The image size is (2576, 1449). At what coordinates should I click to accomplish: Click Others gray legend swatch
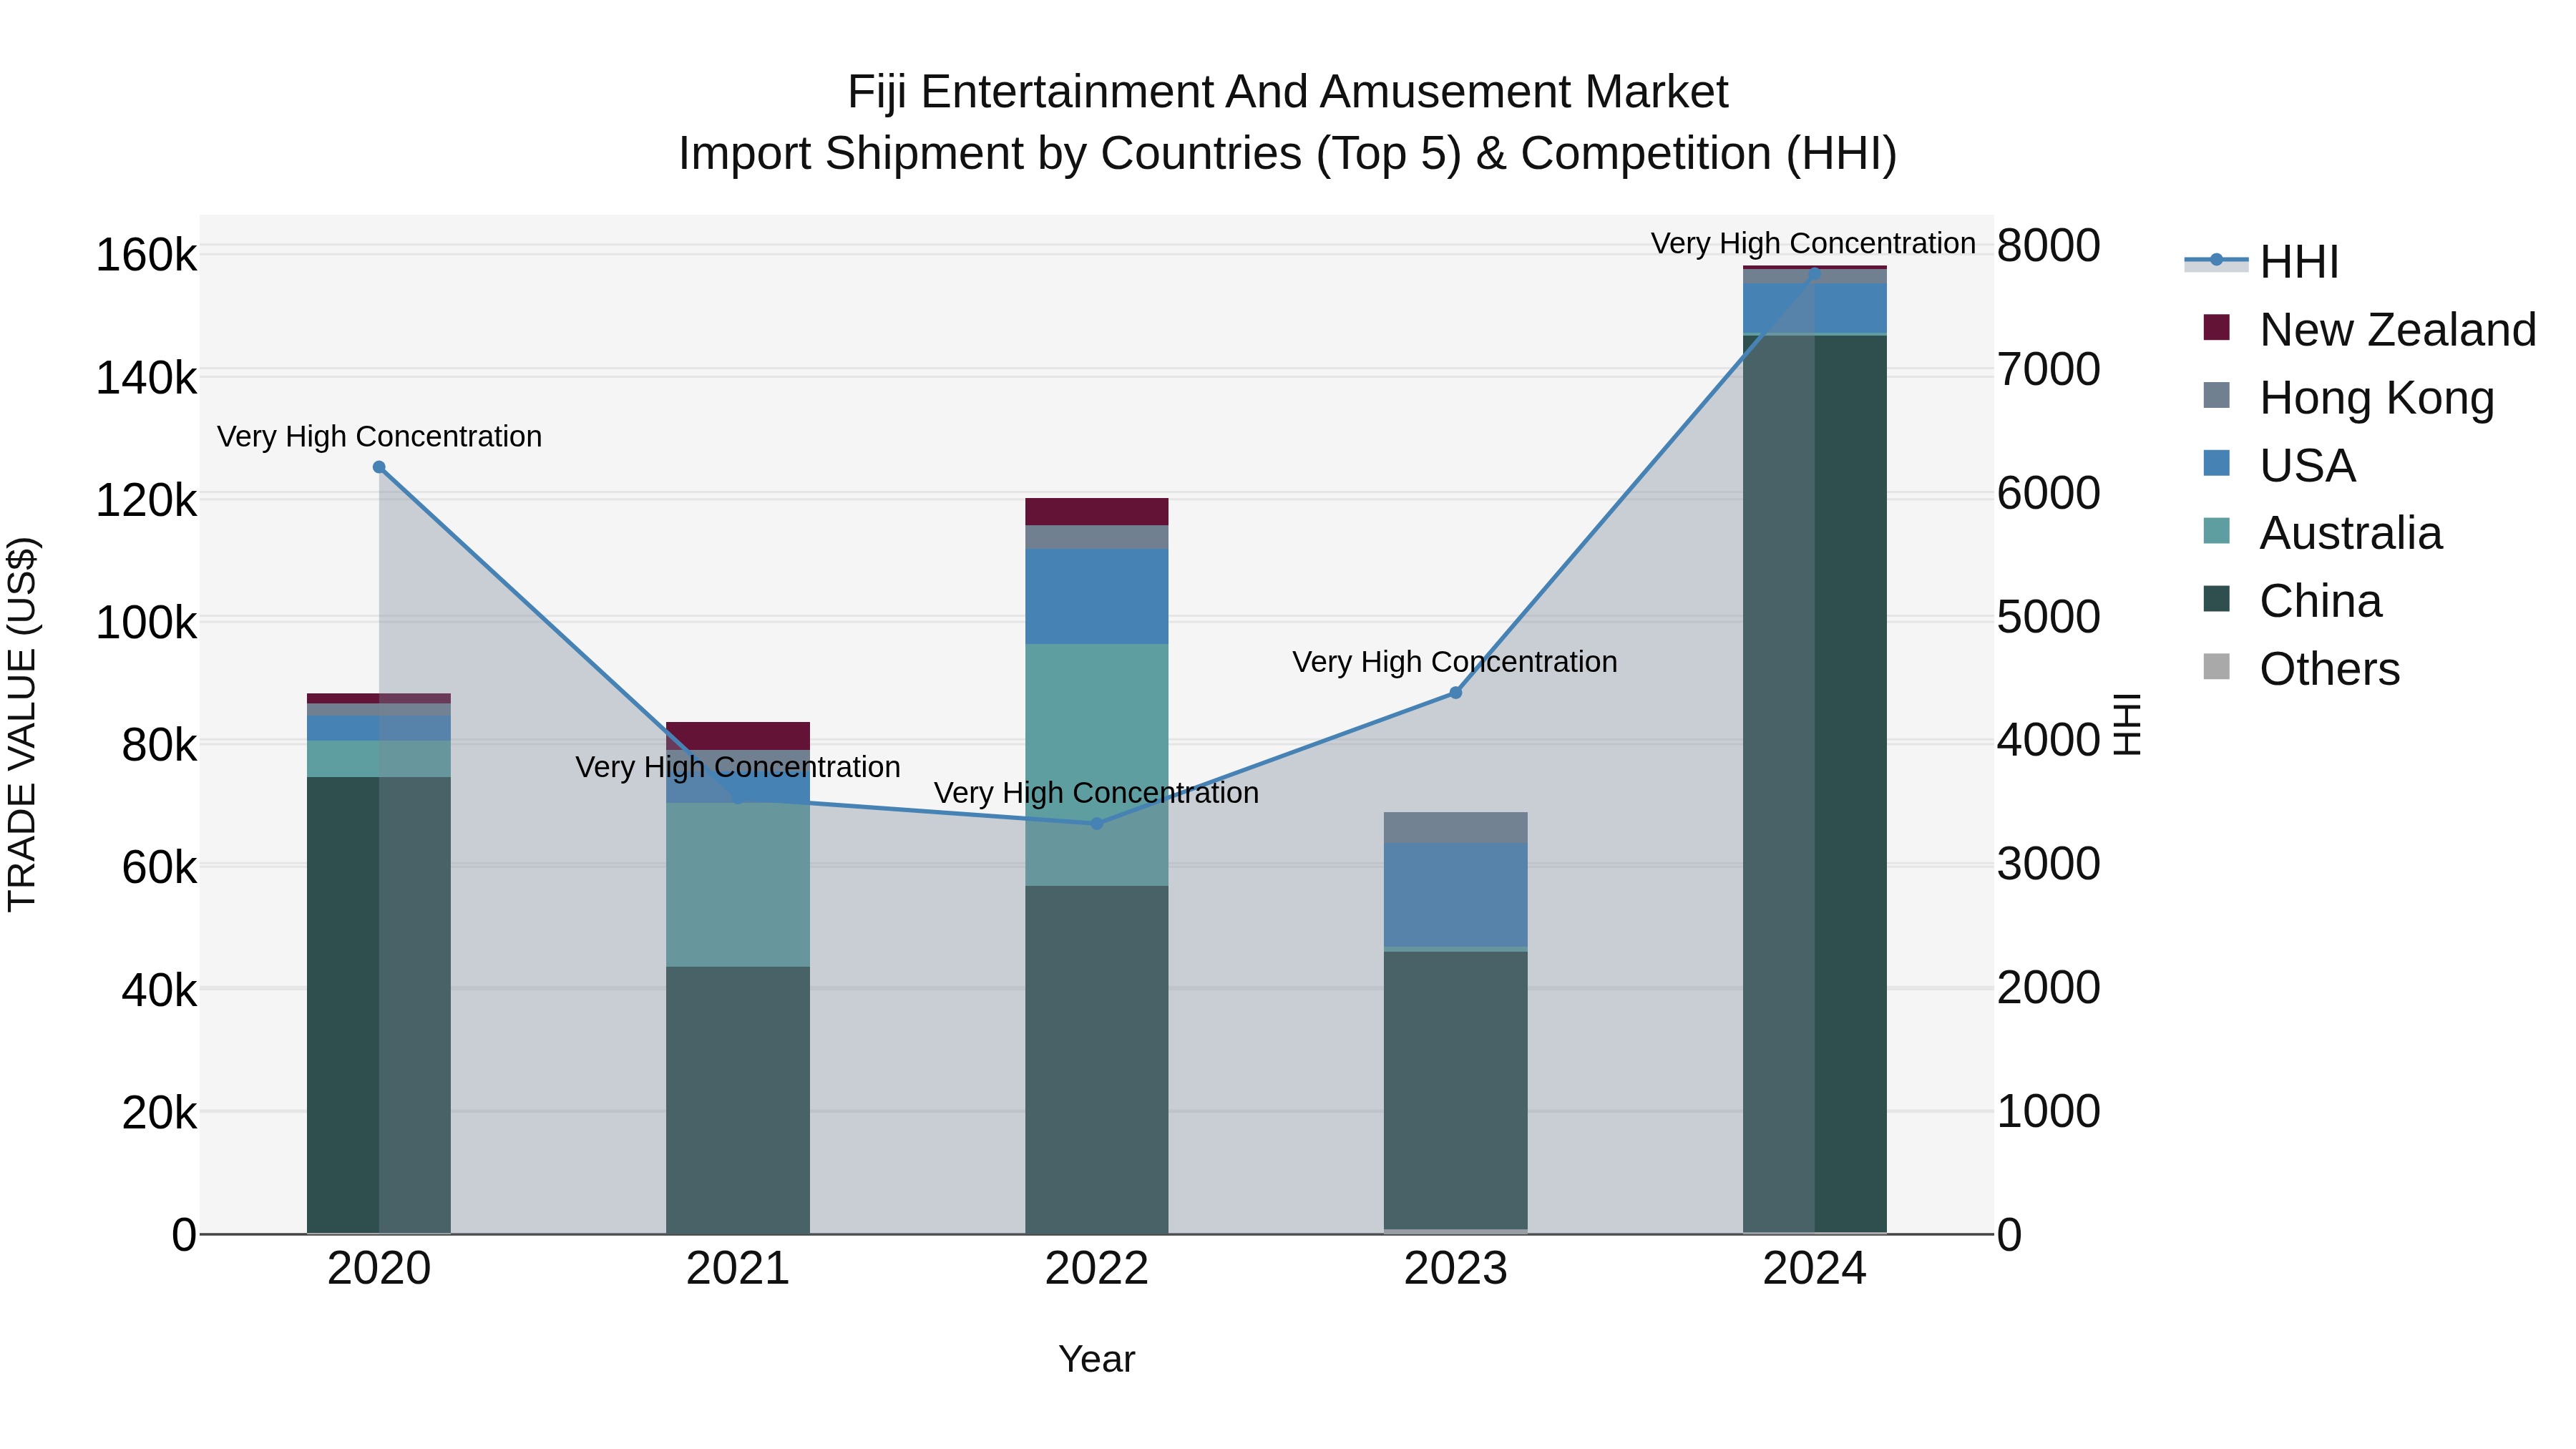(x=2216, y=667)
